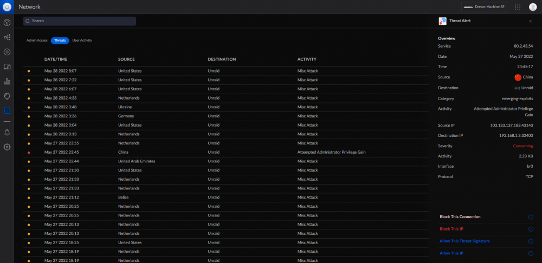This screenshot has width=542, height=263.
Task: Click the Protocol value TCP
Action: pyautogui.click(x=529, y=177)
